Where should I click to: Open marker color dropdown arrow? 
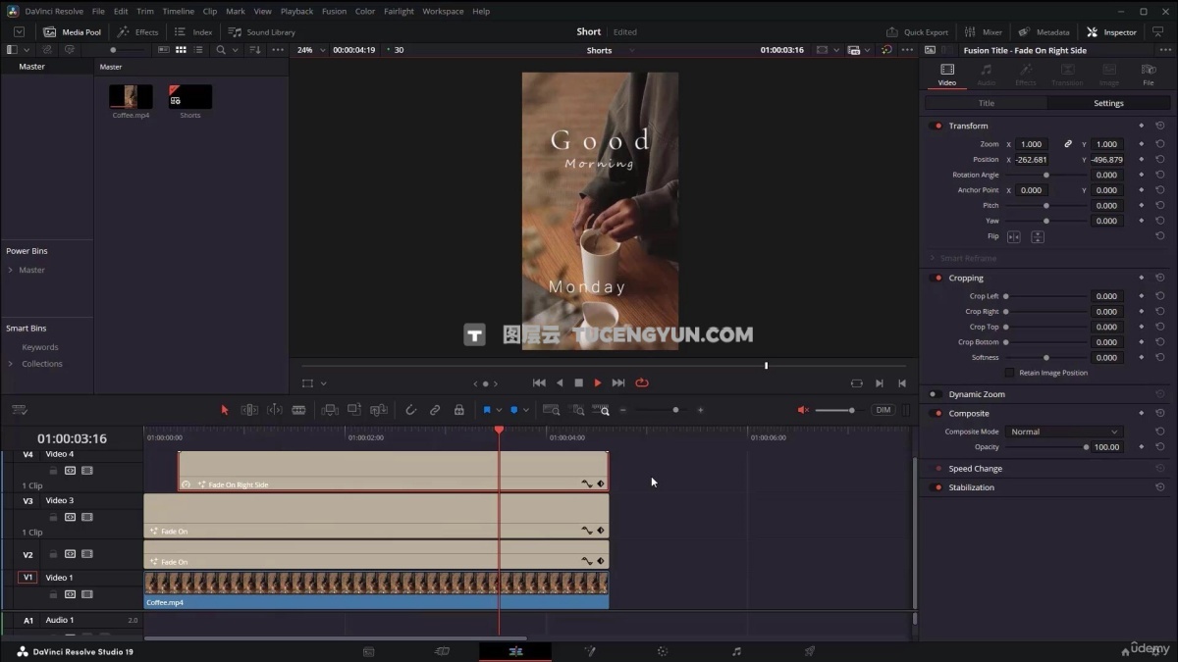(525, 410)
